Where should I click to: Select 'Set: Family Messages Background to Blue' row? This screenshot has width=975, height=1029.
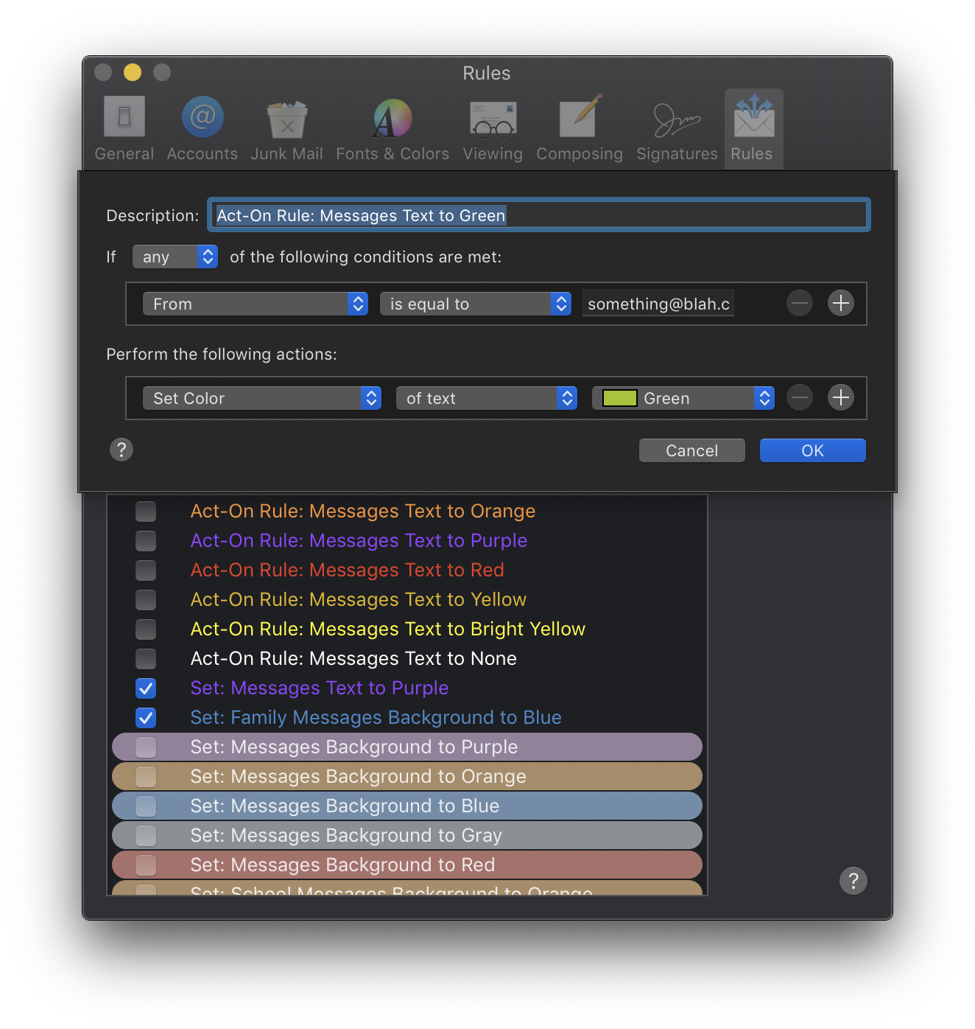(x=407, y=717)
